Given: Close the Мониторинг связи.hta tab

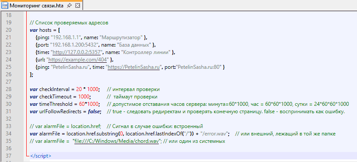Looking at the screenshot, I should click(x=77, y=6).
